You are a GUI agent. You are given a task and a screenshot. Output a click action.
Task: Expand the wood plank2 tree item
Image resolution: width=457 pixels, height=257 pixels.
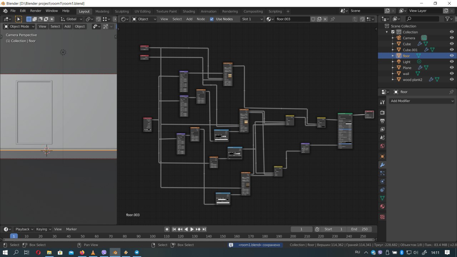[x=393, y=80]
